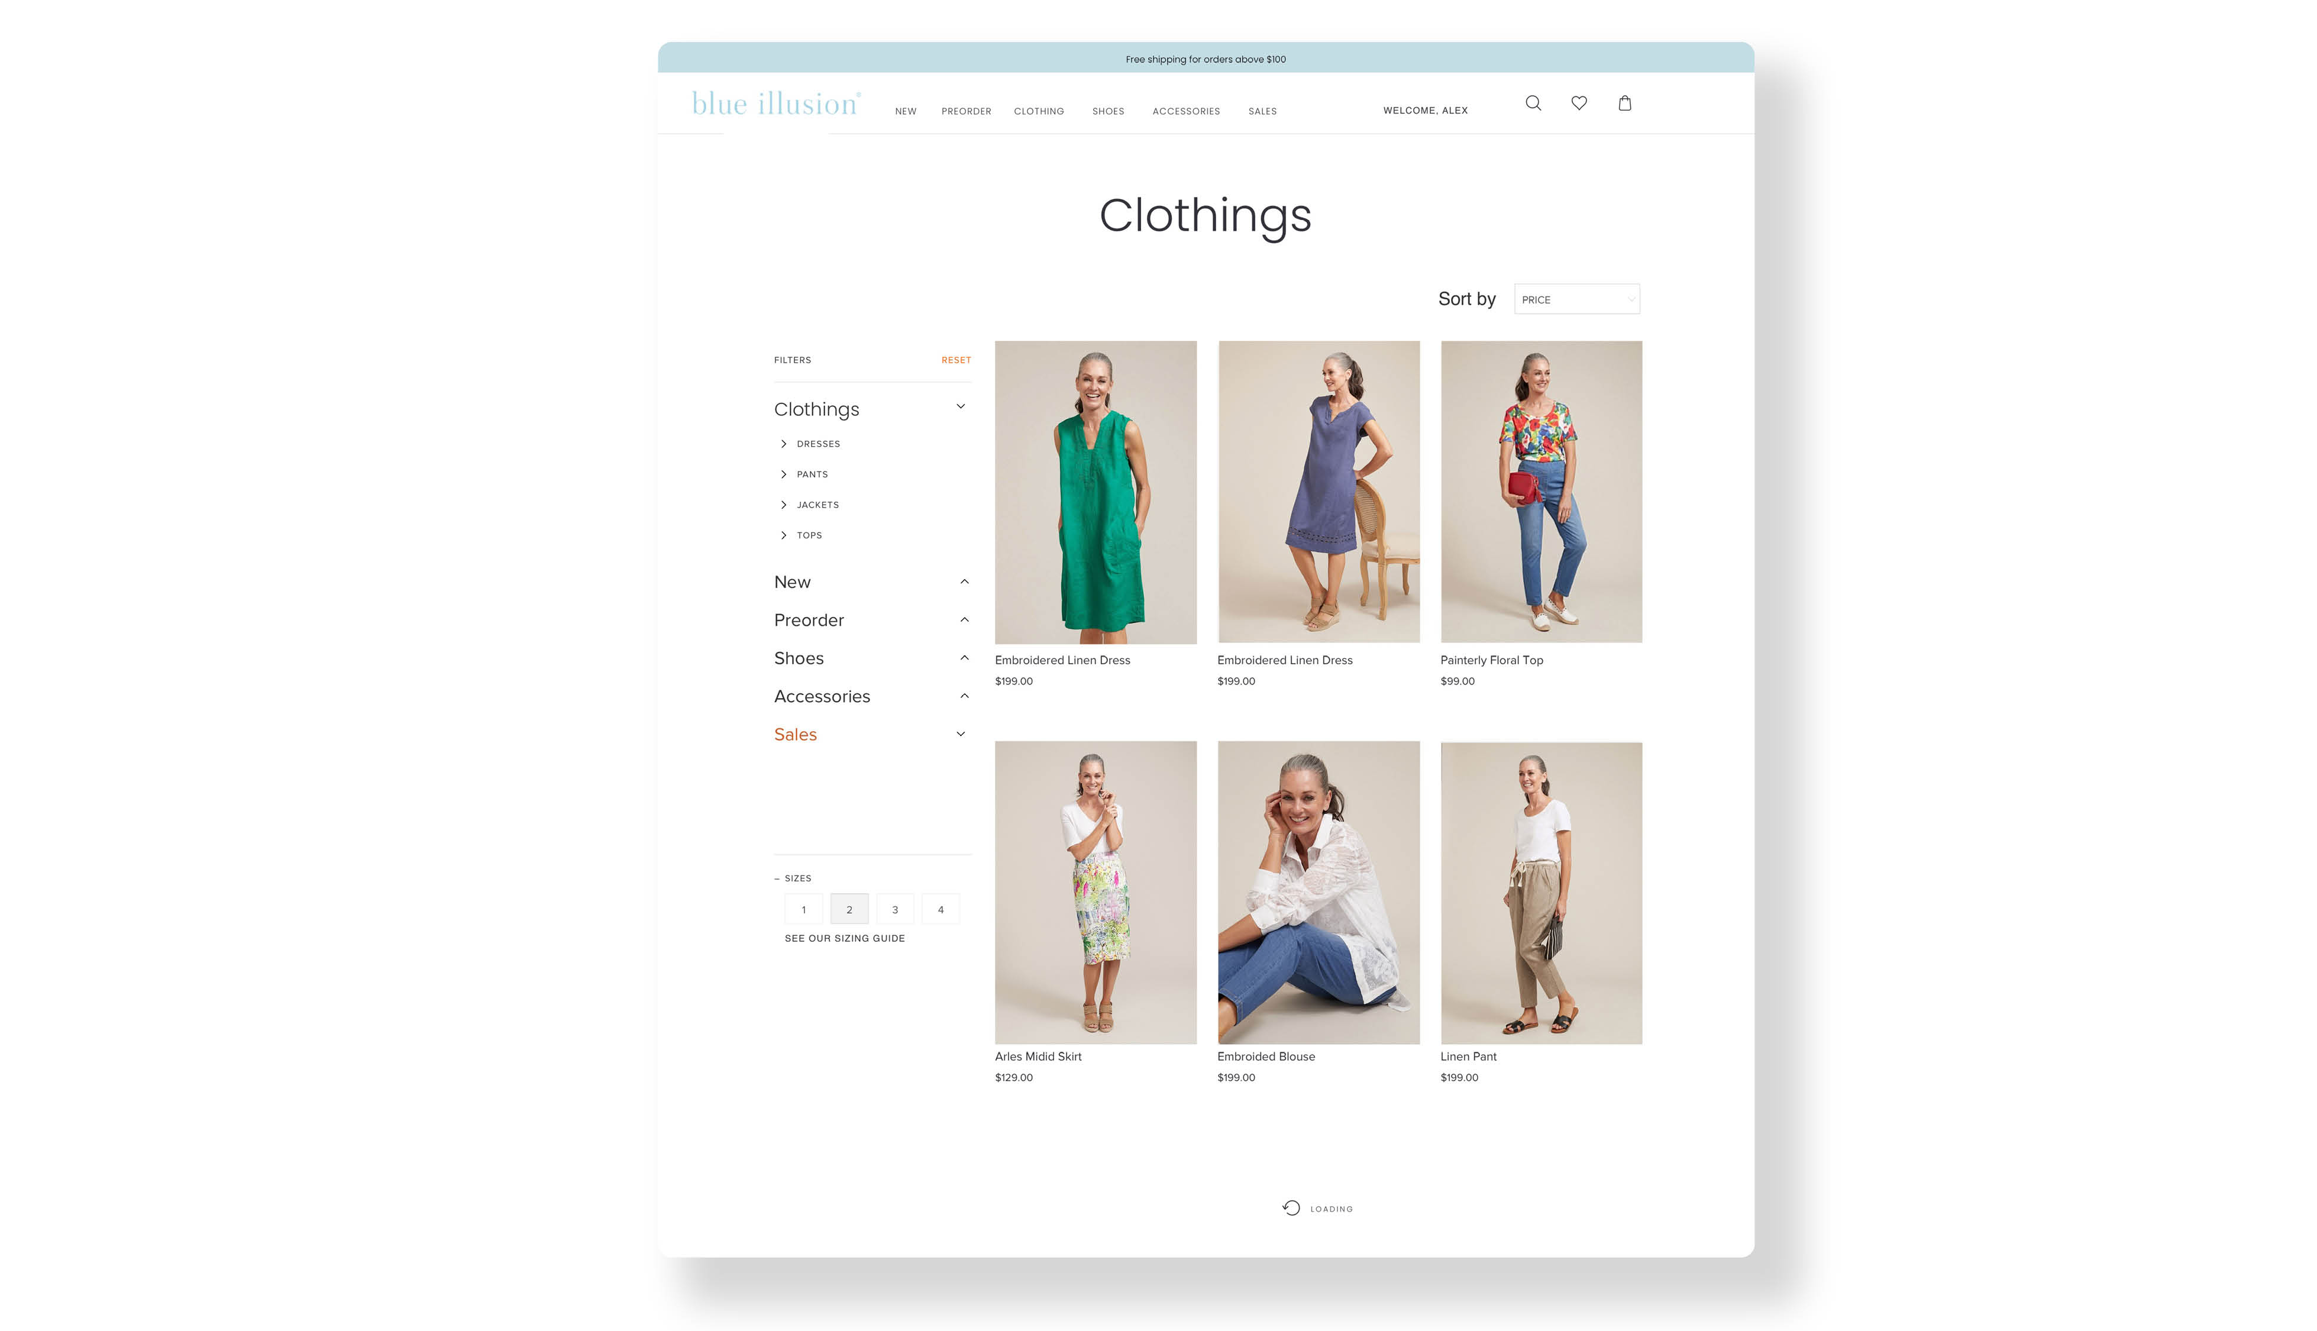Open the Painterly Floral Top thumbnail

pos(1541,492)
